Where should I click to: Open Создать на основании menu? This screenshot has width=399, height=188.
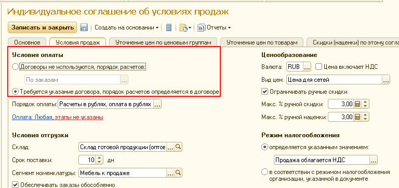(x=126, y=27)
